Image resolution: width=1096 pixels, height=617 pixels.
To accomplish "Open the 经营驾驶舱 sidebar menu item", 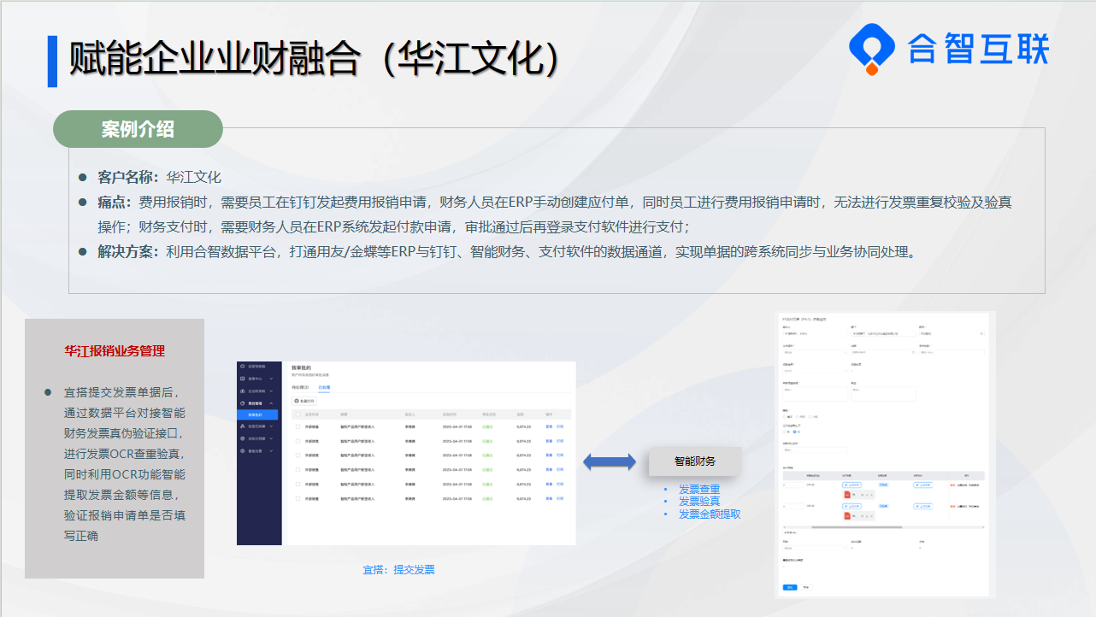I will coord(257,367).
